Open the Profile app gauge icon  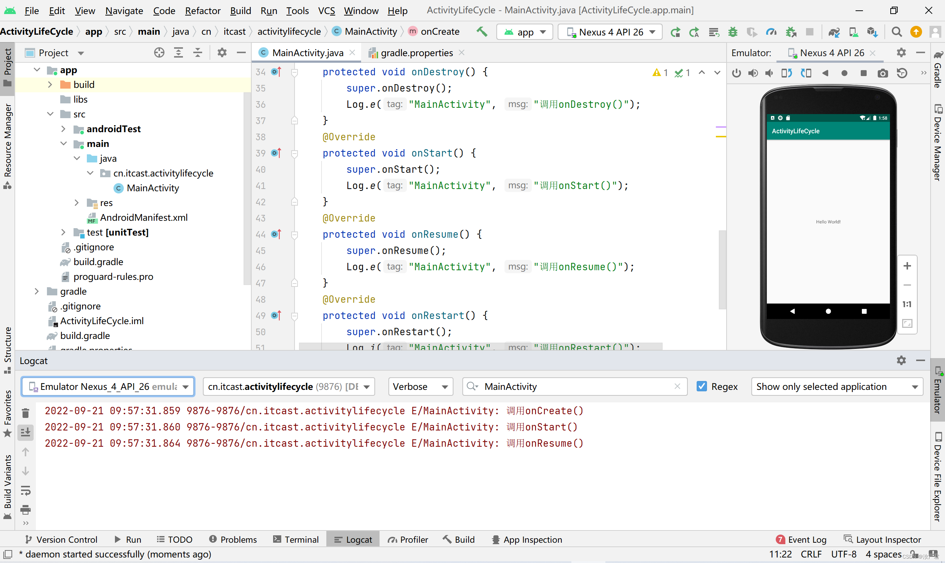pos(771,32)
